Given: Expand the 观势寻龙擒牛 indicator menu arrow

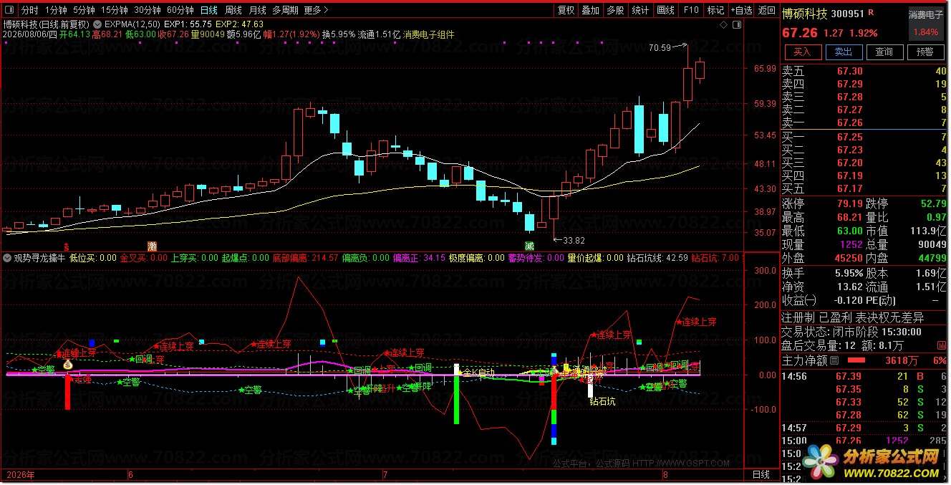Looking at the screenshot, I should pyautogui.click(x=8, y=257).
